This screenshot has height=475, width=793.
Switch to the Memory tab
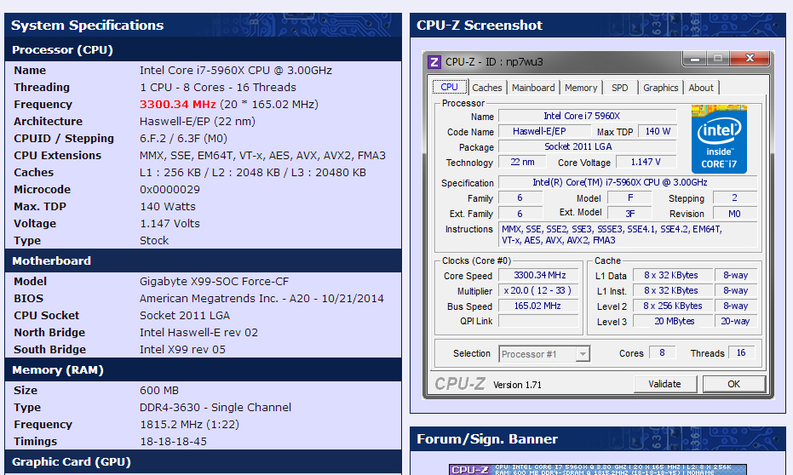[x=581, y=88]
